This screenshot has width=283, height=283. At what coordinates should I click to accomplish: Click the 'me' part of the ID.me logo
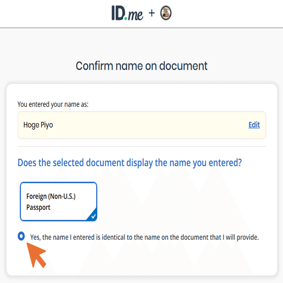[x=135, y=14]
